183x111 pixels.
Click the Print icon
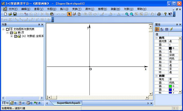click(x=159, y=14)
